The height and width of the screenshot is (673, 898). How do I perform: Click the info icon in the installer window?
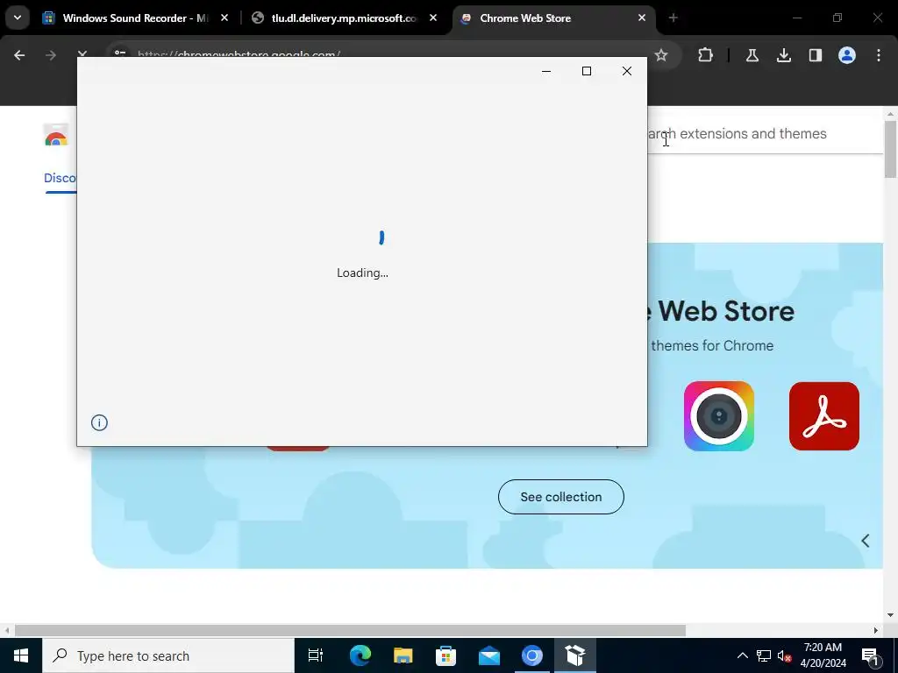[99, 422]
